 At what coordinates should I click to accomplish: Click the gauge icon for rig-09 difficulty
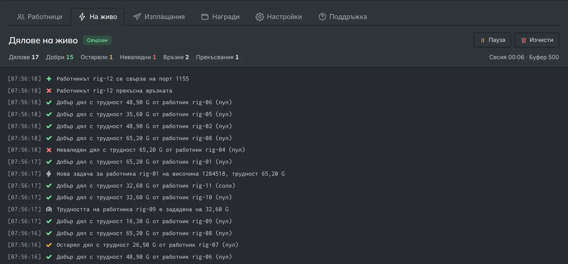coord(49,209)
